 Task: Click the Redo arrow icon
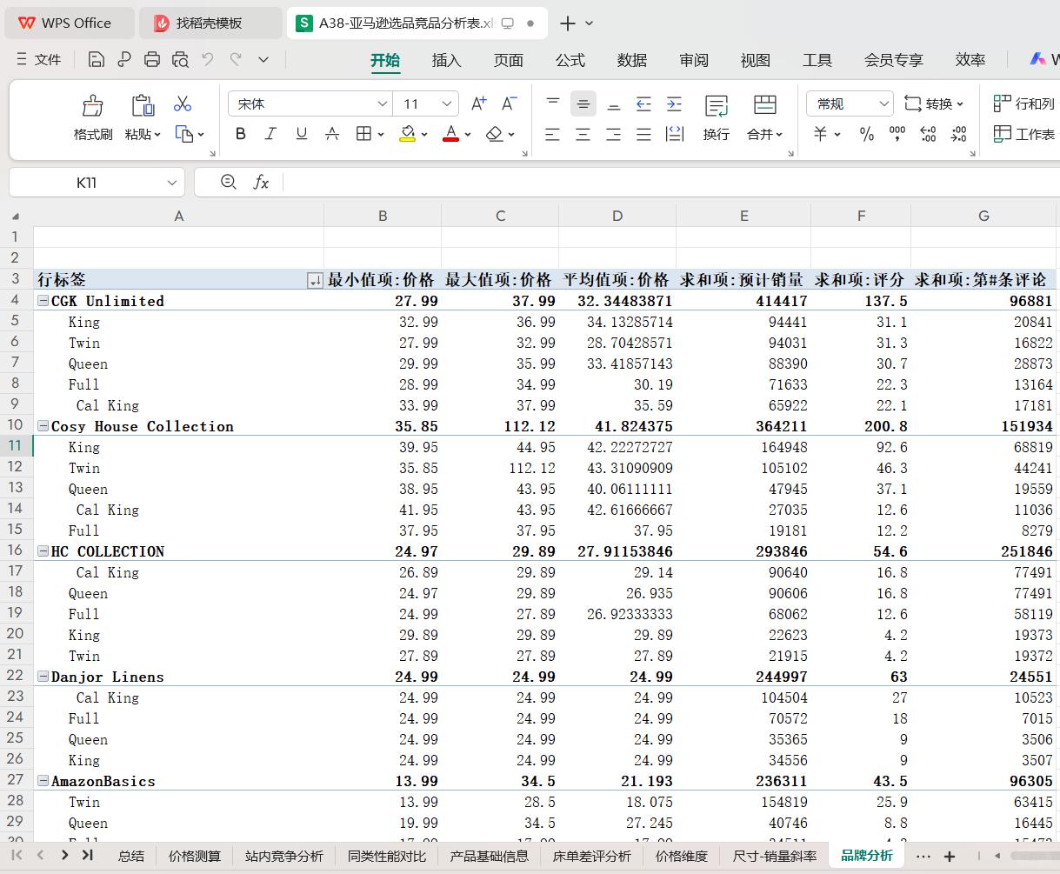coord(236,59)
